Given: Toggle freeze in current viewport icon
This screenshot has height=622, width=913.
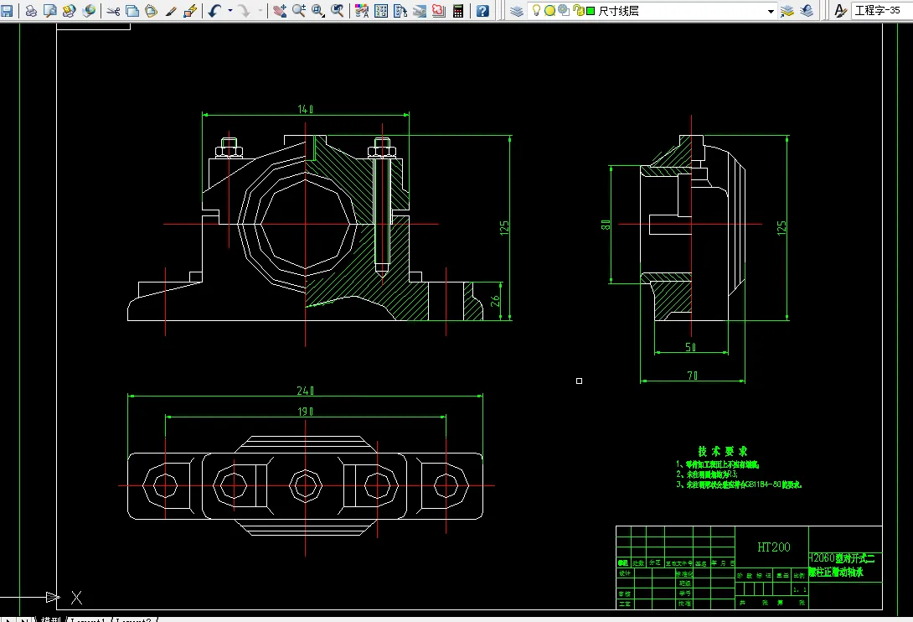Looking at the screenshot, I should (564, 11).
